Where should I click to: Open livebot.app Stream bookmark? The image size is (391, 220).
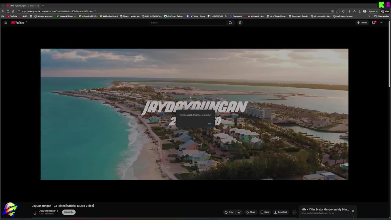(x=343, y=16)
